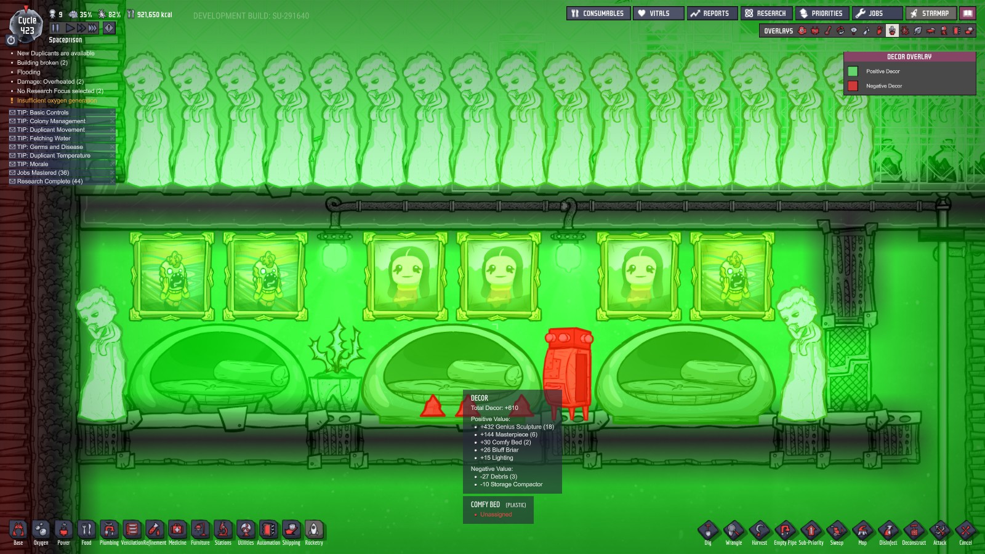Select the Sweep tool
Viewport: 985px width, 554px height.
click(837, 531)
